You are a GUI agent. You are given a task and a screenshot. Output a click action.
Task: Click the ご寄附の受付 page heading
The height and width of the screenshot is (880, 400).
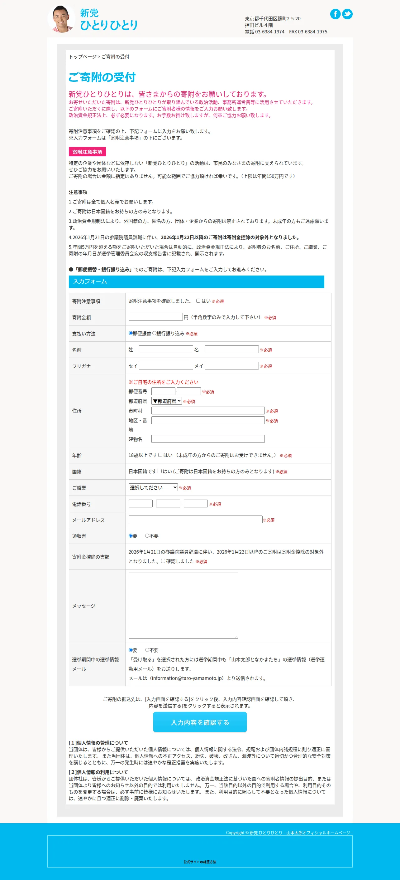pos(102,77)
